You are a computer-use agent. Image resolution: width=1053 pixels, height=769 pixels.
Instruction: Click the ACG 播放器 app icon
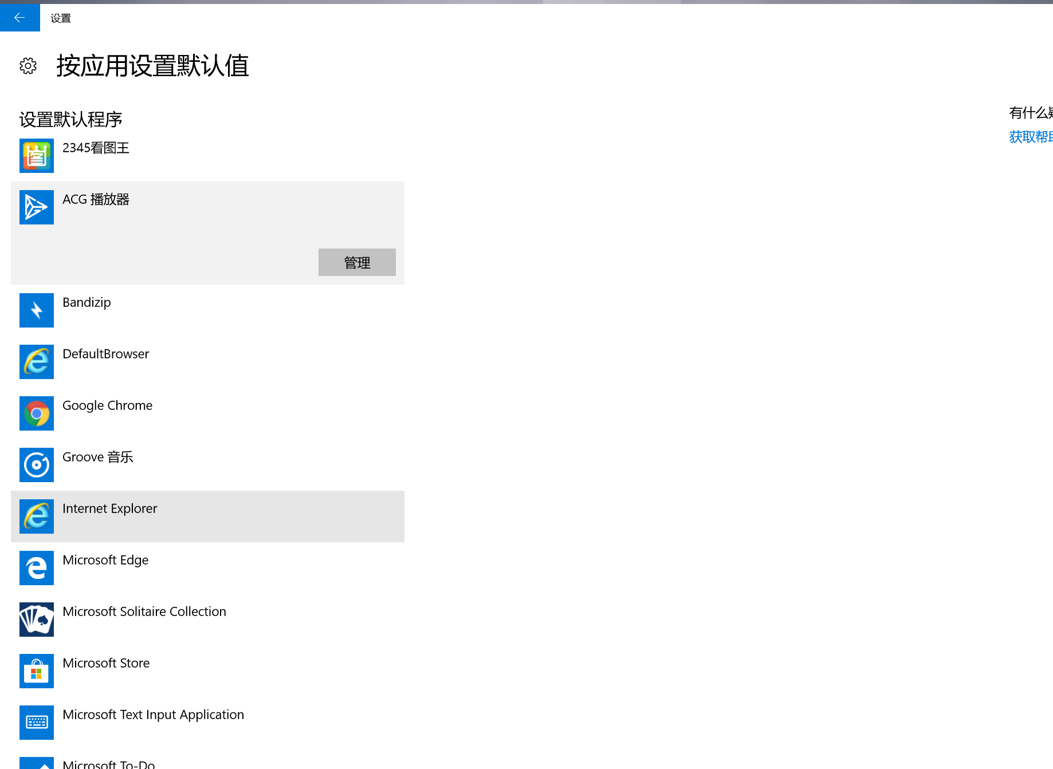37,207
